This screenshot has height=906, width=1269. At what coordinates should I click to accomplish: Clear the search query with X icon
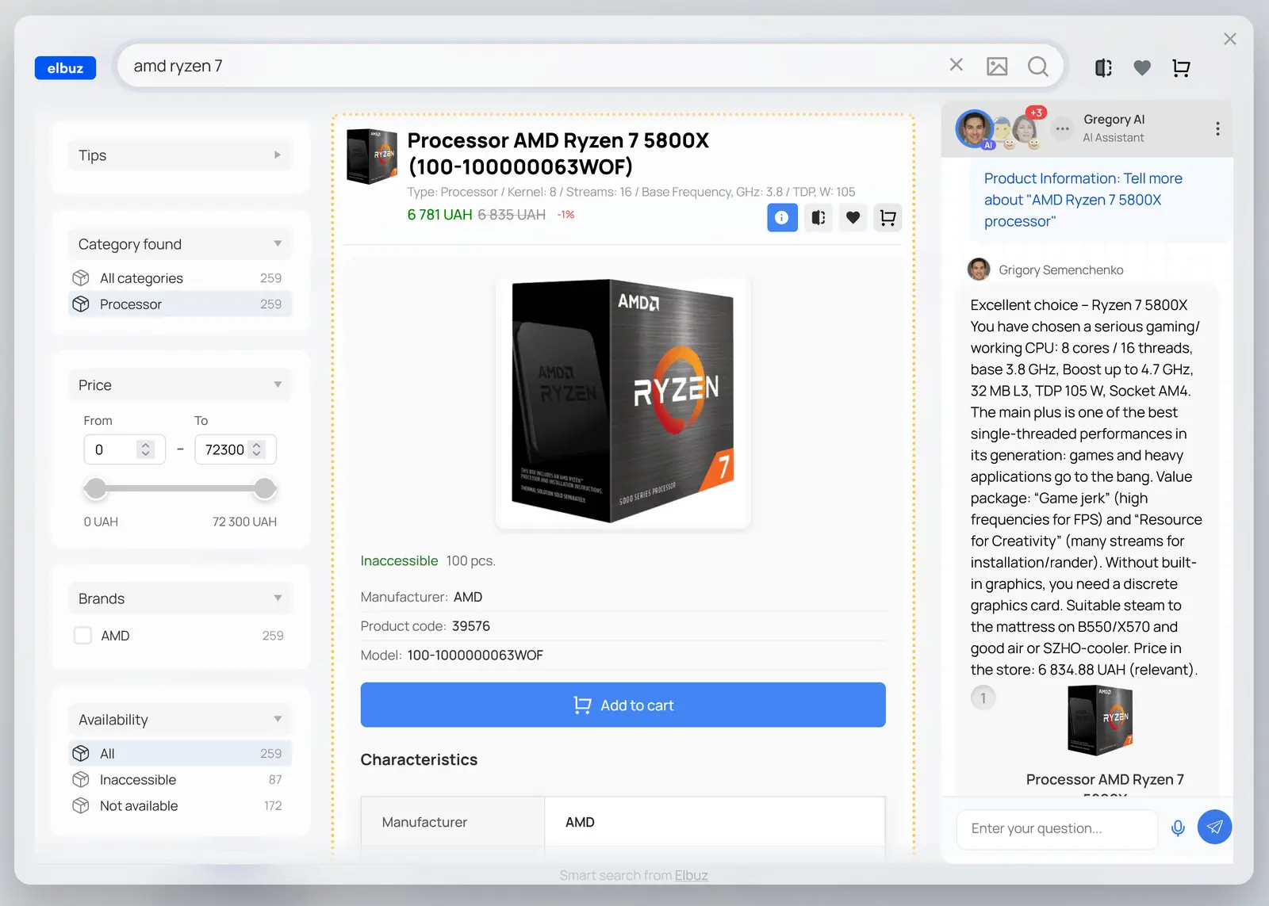click(x=957, y=65)
